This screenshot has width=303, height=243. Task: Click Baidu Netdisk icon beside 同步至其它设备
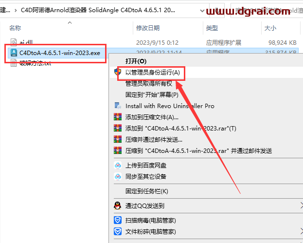[118, 176]
